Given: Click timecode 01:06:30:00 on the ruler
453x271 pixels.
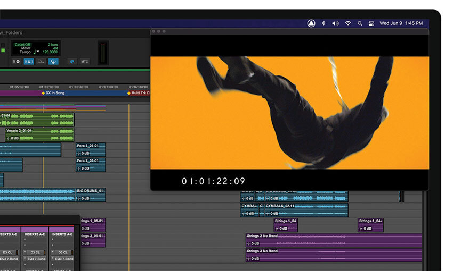Looking at the screenshot, I should click(x=78, y=87).
